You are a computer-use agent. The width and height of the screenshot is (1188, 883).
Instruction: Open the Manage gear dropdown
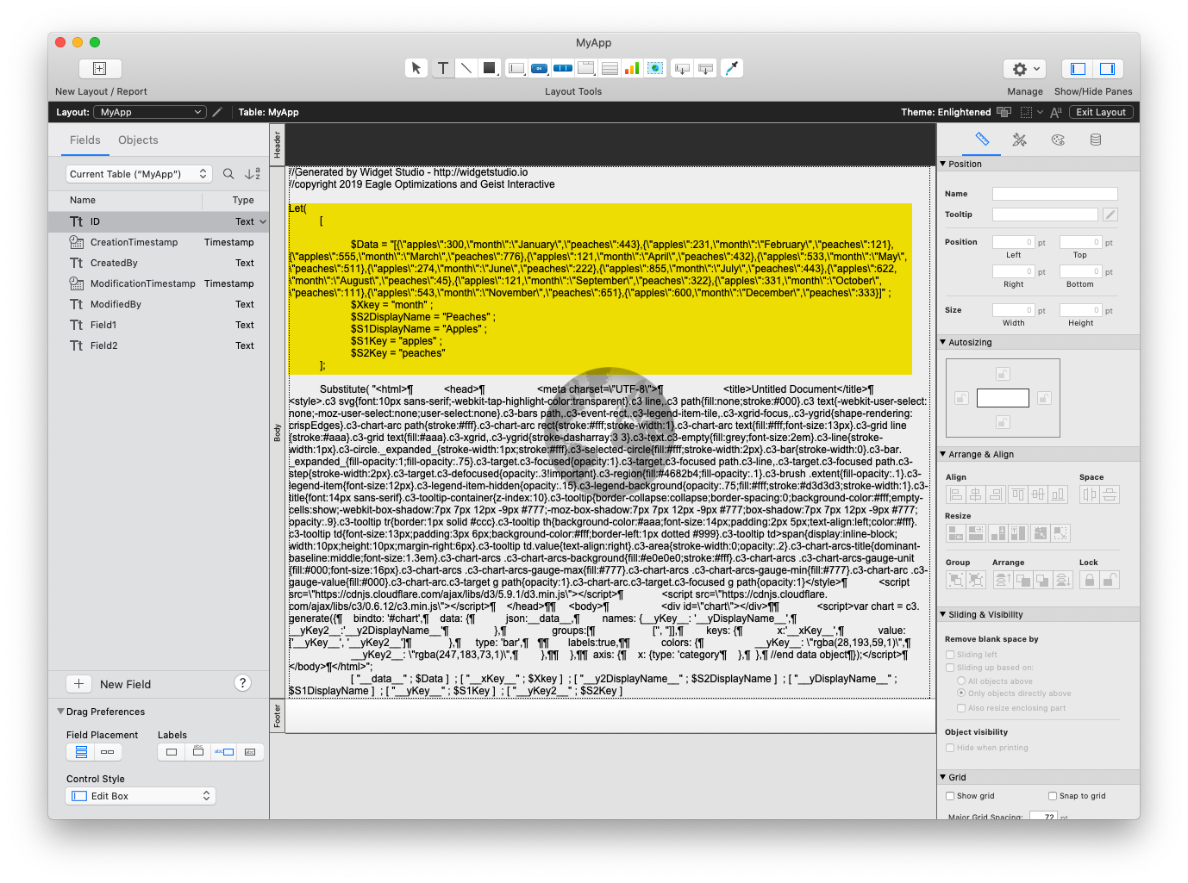point(1025,68)
